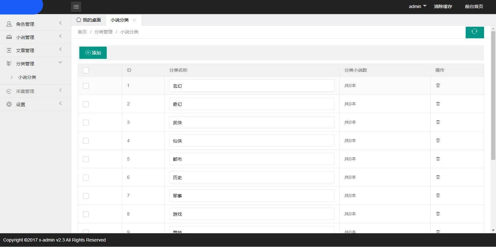Expand 采集管理 using its chevron arrow
The image size is (496, 247).
pos(60,90)
